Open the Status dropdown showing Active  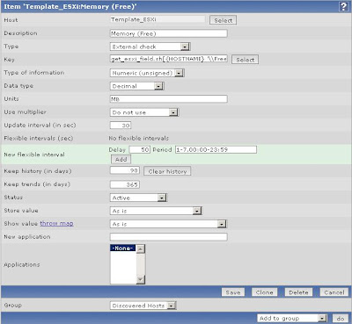pyautogui.click(x=138, y=198)
